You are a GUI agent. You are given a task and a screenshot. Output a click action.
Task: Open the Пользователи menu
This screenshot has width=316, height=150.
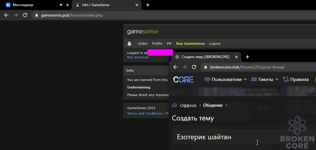coord(223,79)
